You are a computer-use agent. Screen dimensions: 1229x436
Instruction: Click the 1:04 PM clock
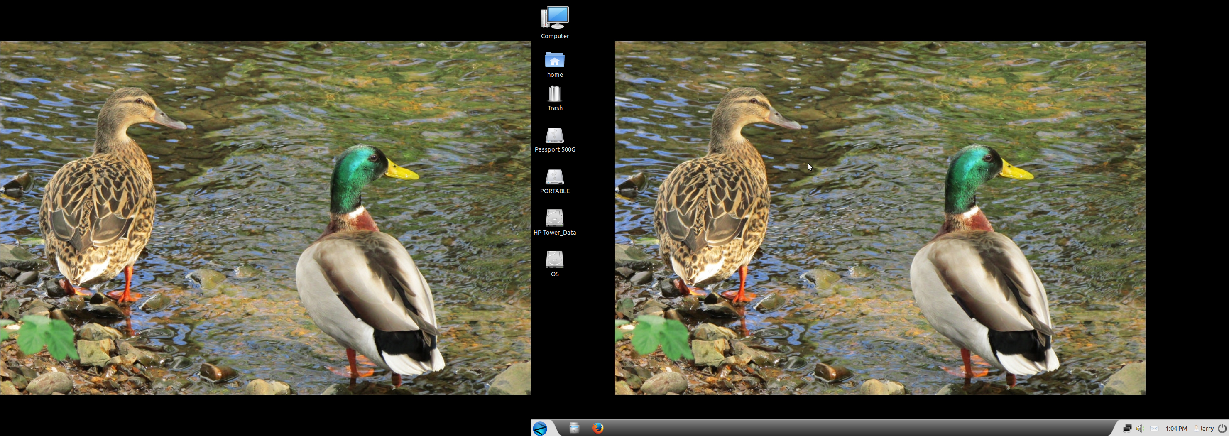coord(1176,429)
